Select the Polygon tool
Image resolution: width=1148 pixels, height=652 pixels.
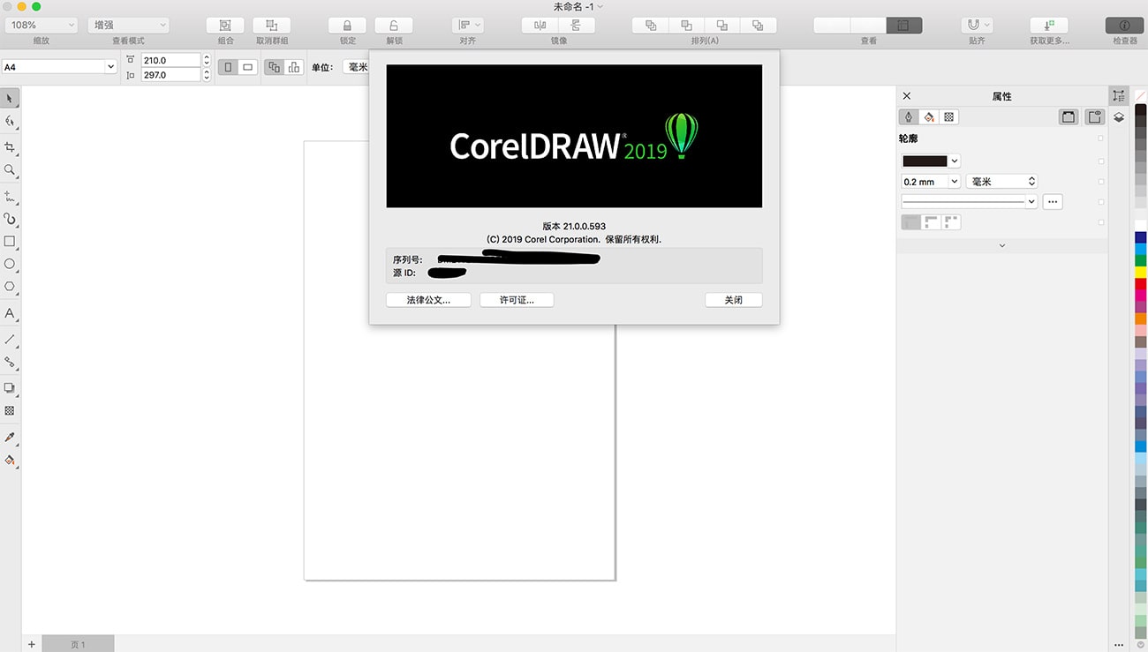pos(10,287)
